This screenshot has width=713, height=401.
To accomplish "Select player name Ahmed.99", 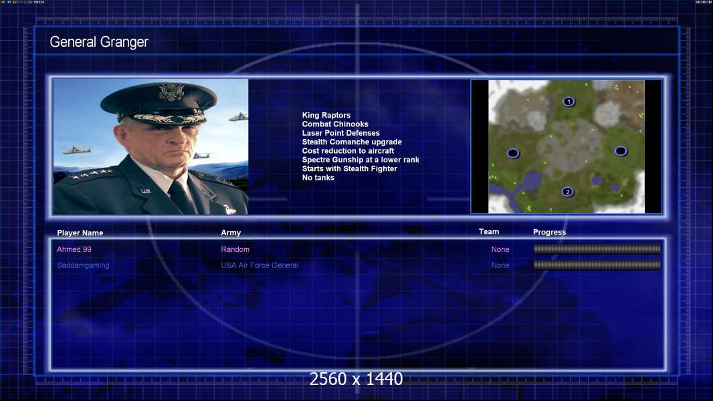I will point(74,249).
